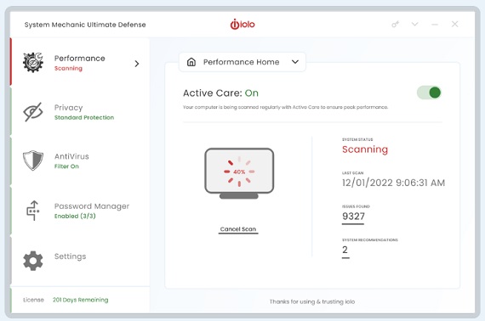This screenshot has width=485, height=321.
Task: Click the Active Care: On heading
Action: point(220,93)
